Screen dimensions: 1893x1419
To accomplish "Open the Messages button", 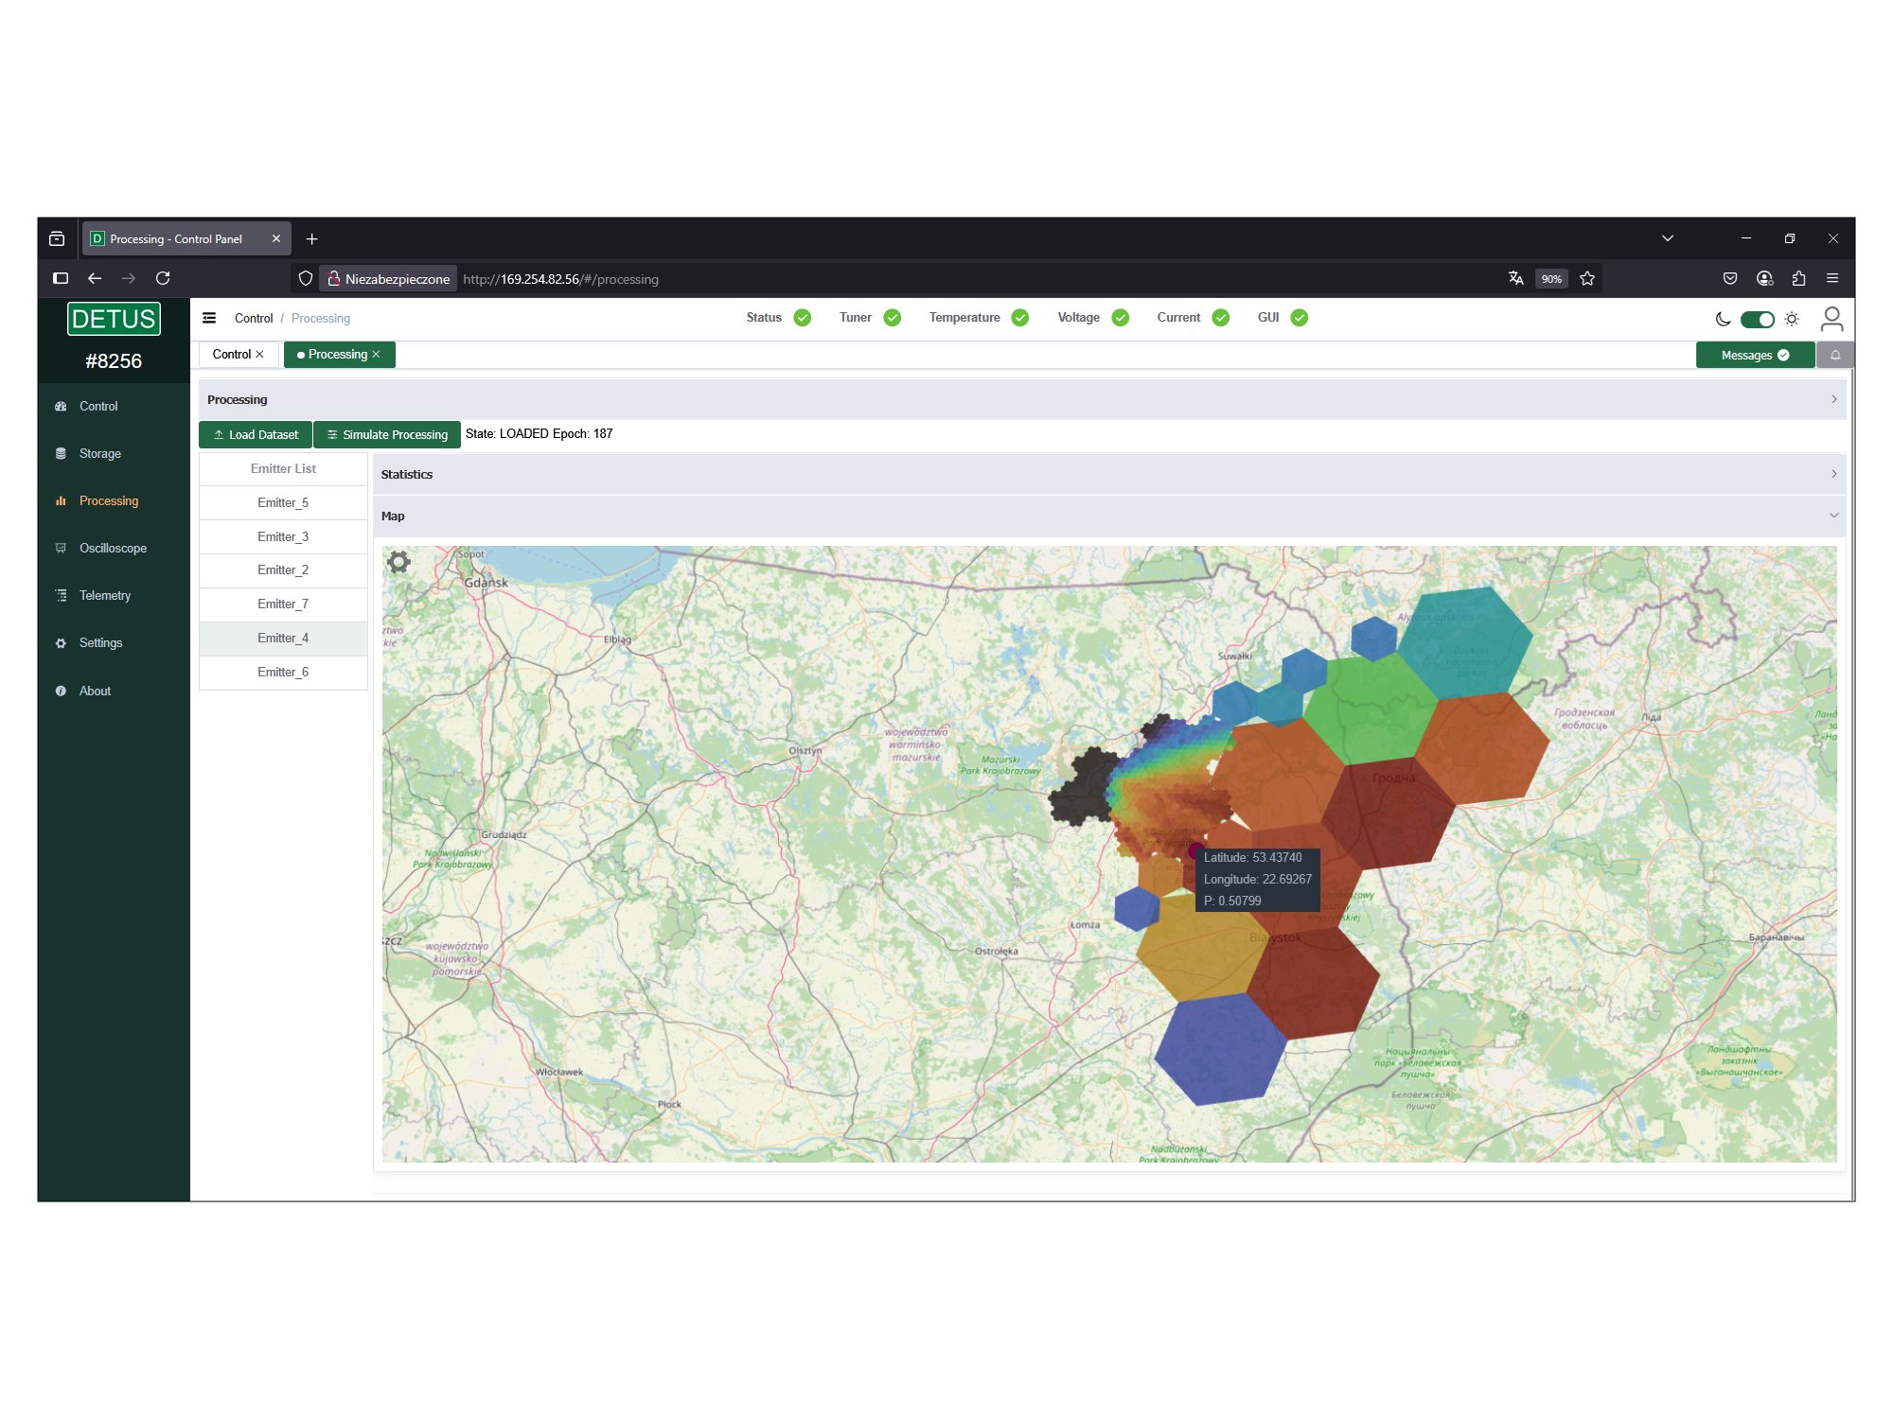I will coord(1755,355).
